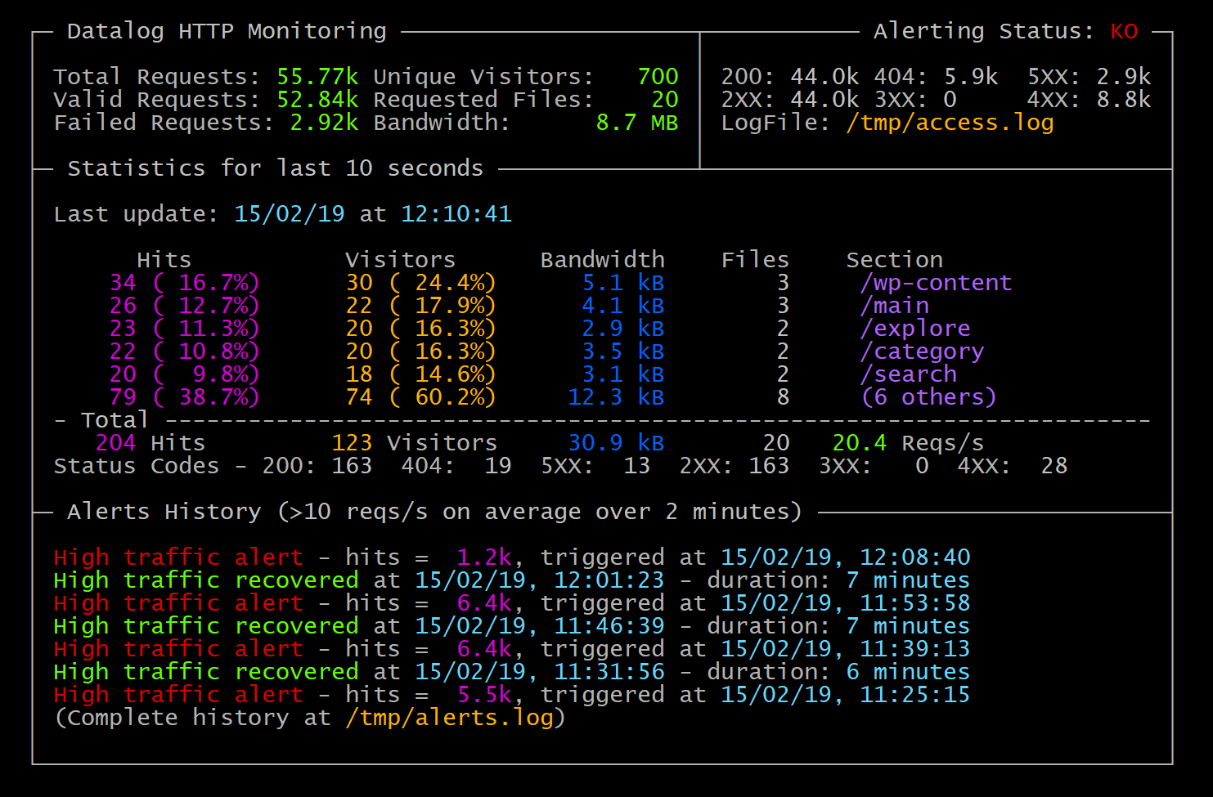This screenshot has height=797, width=1213.
Task: Select the Total Requests value 55.77k
Action: [x=317, y=77]
